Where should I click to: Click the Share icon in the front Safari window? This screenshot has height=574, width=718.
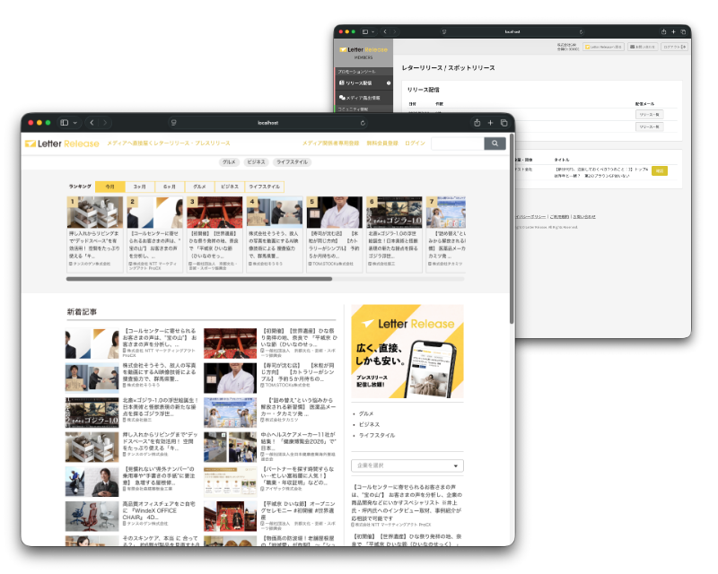477,122
